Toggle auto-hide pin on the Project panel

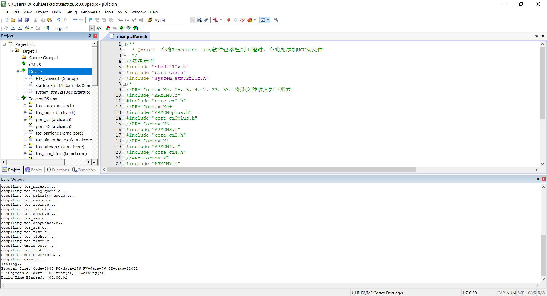click(x=90, y=36)
